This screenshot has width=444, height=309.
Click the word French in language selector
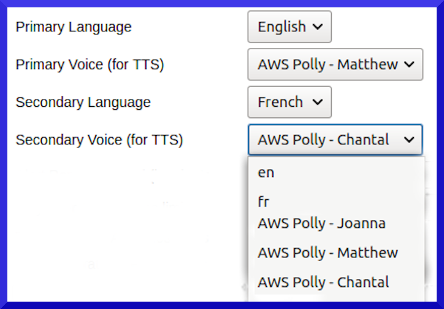click(280, 102)
